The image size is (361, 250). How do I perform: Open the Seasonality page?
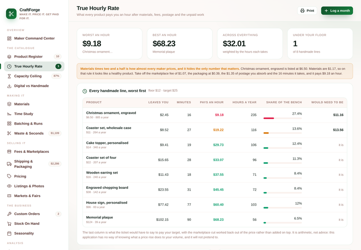coord(34,233)
